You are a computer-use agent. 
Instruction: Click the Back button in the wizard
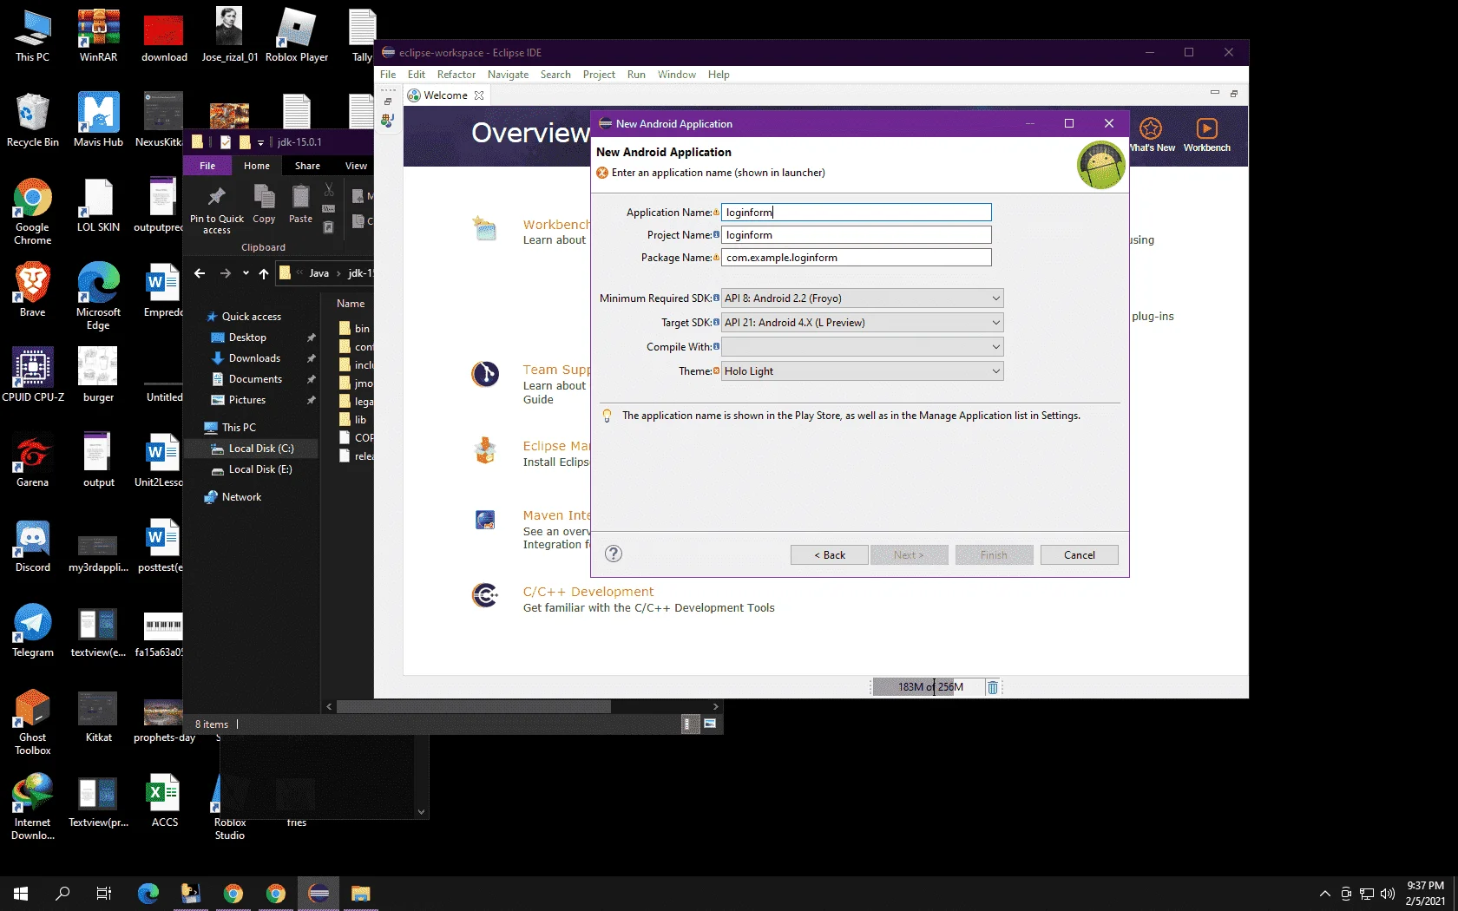(x=829, y=554)
